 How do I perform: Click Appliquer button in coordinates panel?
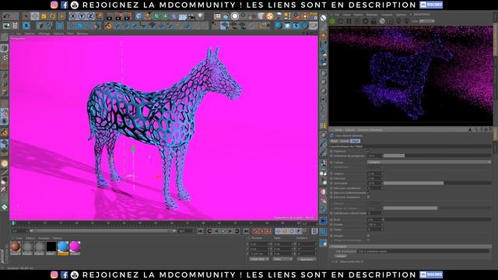tap(307, 259)
